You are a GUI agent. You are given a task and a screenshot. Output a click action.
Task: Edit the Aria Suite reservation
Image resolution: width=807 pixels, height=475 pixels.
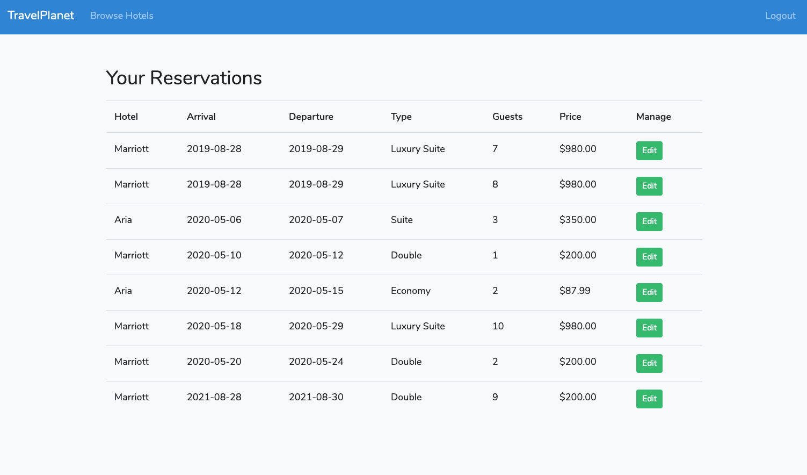click(649, 221)
